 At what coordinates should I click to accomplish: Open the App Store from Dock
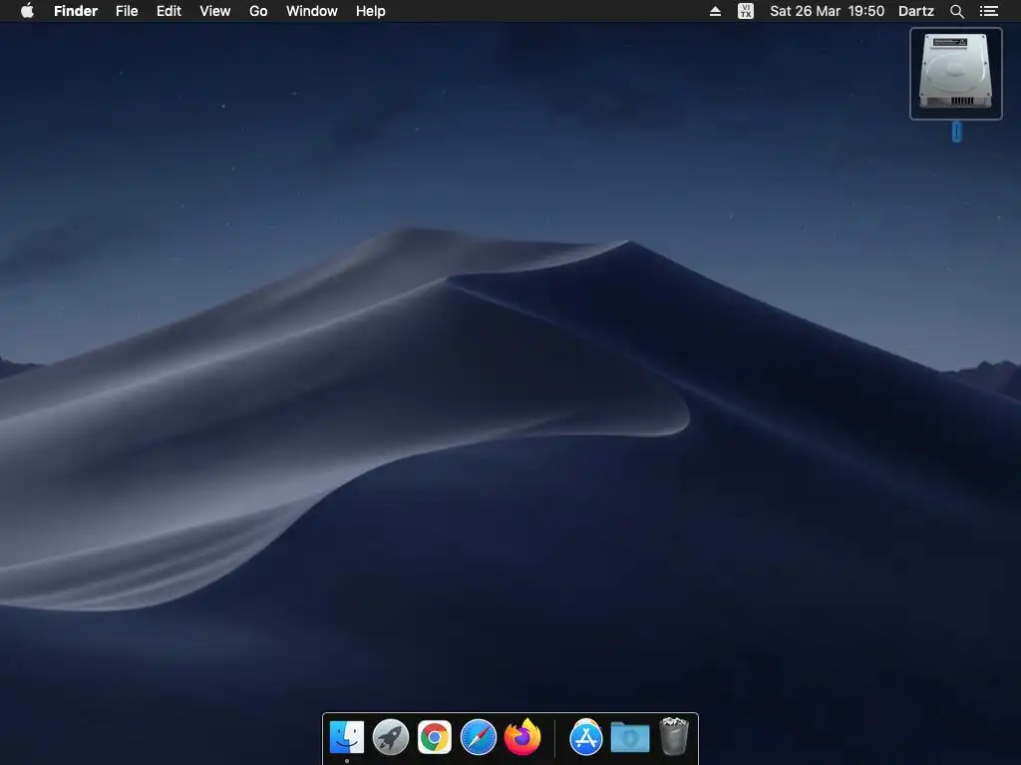586,738
